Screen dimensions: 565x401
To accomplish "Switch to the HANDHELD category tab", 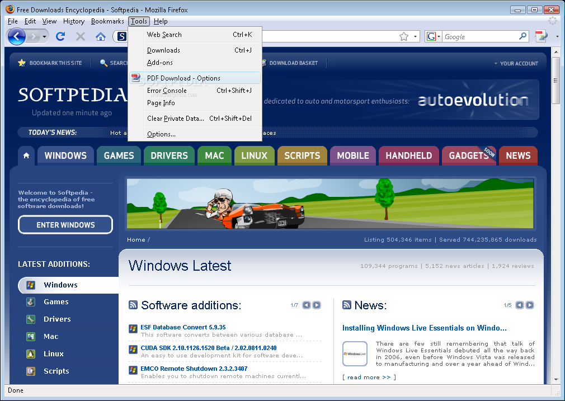I will (408, 155).
